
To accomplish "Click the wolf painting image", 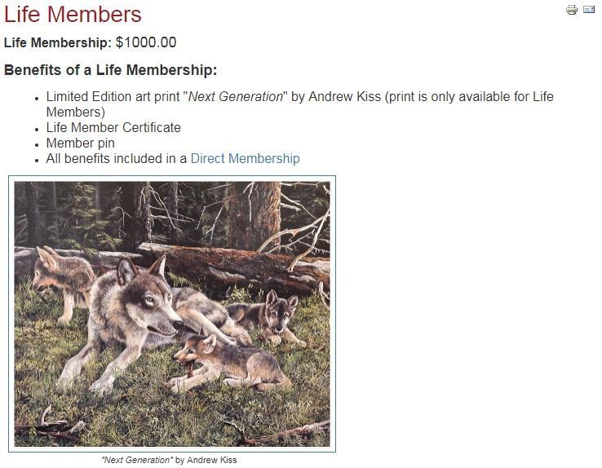I will point(172,314).
